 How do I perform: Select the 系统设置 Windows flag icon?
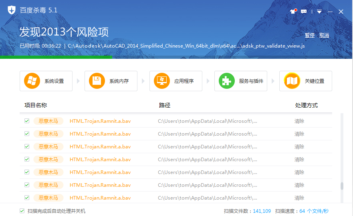tap(32, 81)
